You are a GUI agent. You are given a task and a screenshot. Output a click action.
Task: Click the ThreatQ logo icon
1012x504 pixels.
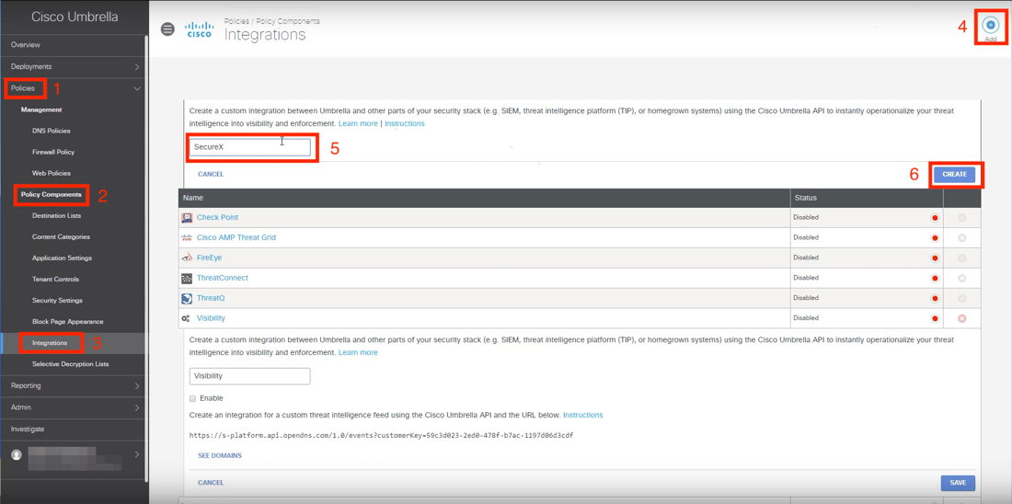[187, 298]
